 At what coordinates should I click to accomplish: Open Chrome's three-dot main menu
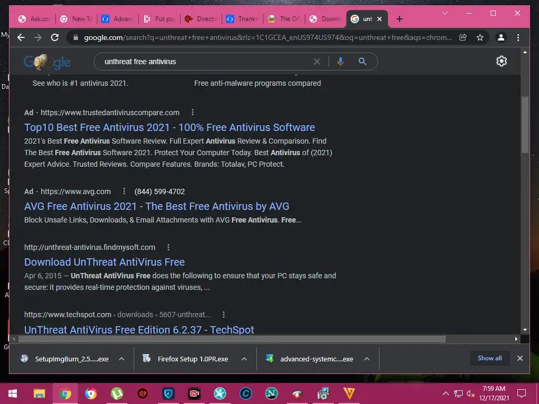tap(518, 37)
